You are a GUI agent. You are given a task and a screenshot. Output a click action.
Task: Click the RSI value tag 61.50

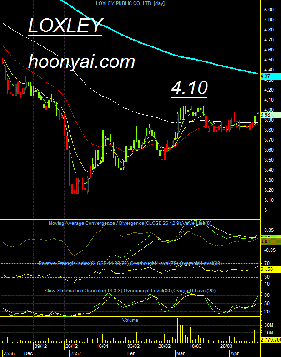[271, 269]
